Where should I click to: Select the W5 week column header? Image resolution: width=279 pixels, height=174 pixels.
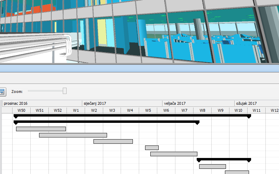[148, 110]
